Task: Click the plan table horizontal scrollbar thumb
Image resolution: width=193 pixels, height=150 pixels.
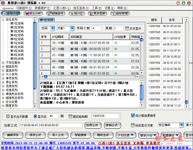Action: pos(46,77)
